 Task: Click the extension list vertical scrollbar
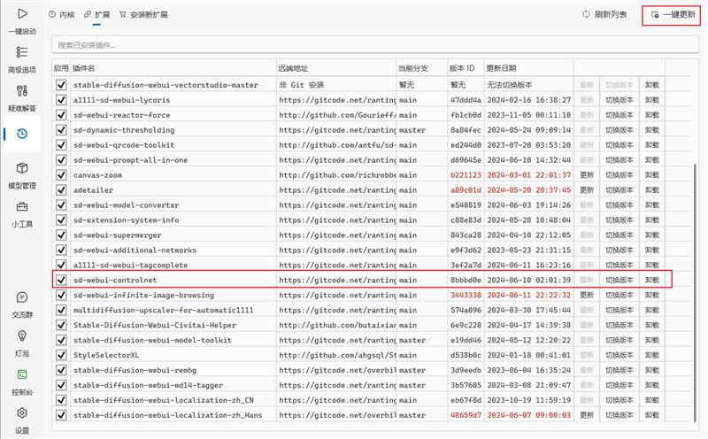pyautogui.click(x=695, y=291)
